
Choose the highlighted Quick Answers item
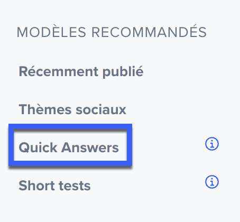(x=69, y=147)
